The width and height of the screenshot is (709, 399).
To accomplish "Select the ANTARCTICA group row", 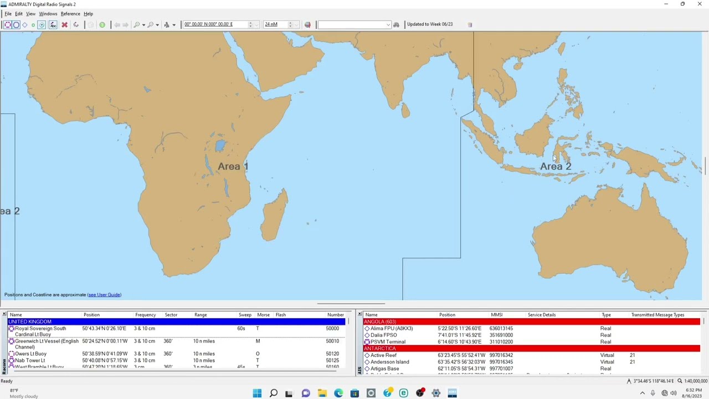I will [532, 349].
